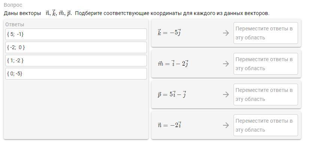The image size is (313, 147).
Task: Click the drop area for m = i - 2j
Action: [x=266, y=64]
